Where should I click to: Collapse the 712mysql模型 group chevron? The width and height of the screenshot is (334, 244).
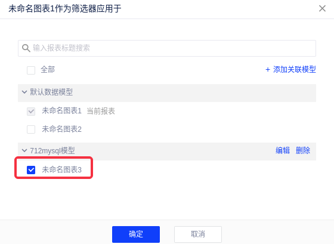click(24, 151)
